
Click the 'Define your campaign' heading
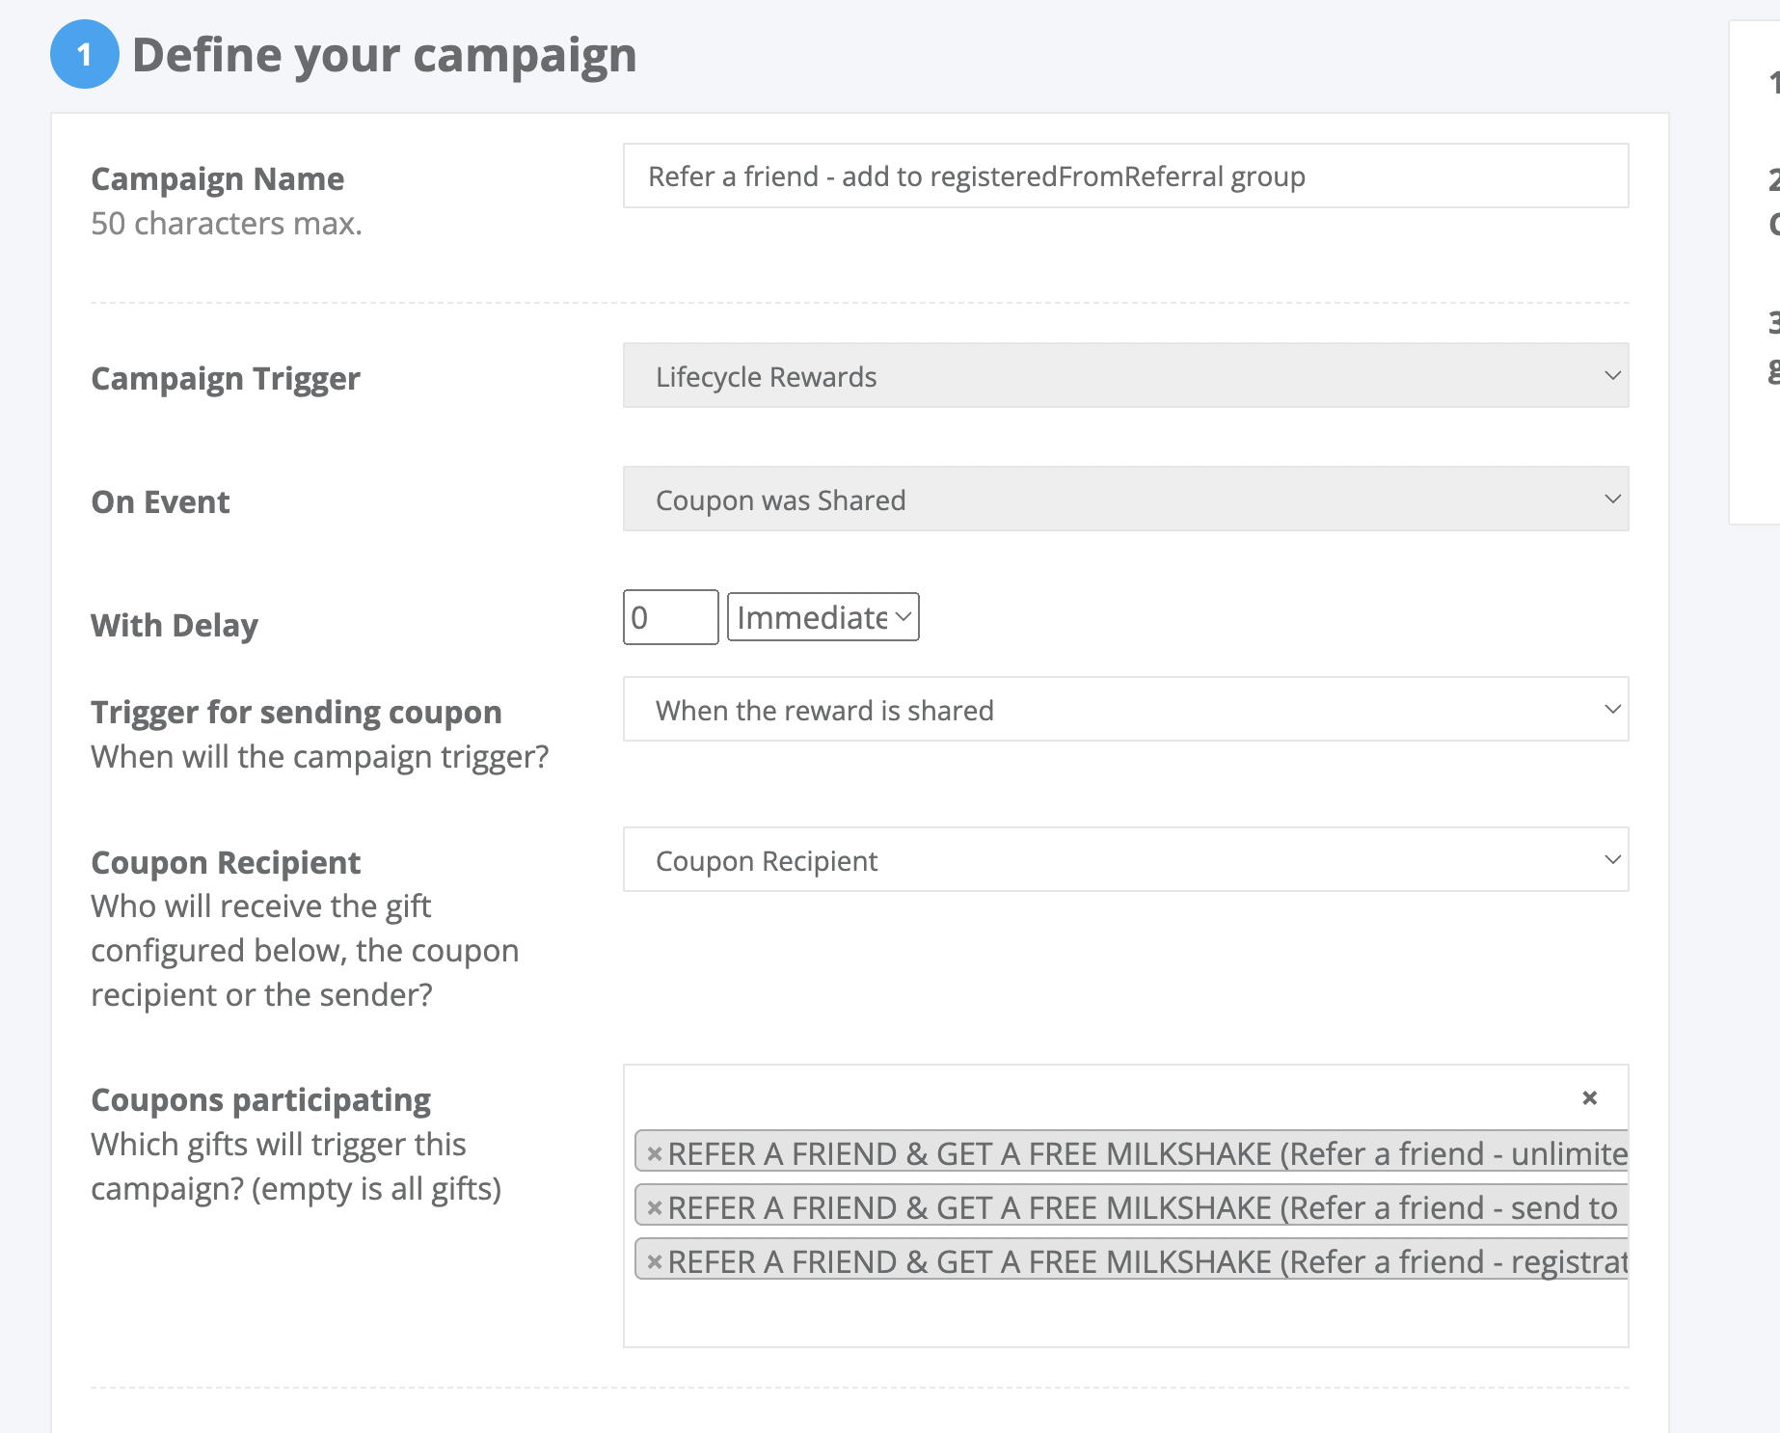click(384, 54)
